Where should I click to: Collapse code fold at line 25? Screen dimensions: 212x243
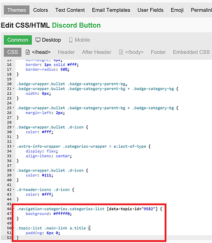(14, 108)
